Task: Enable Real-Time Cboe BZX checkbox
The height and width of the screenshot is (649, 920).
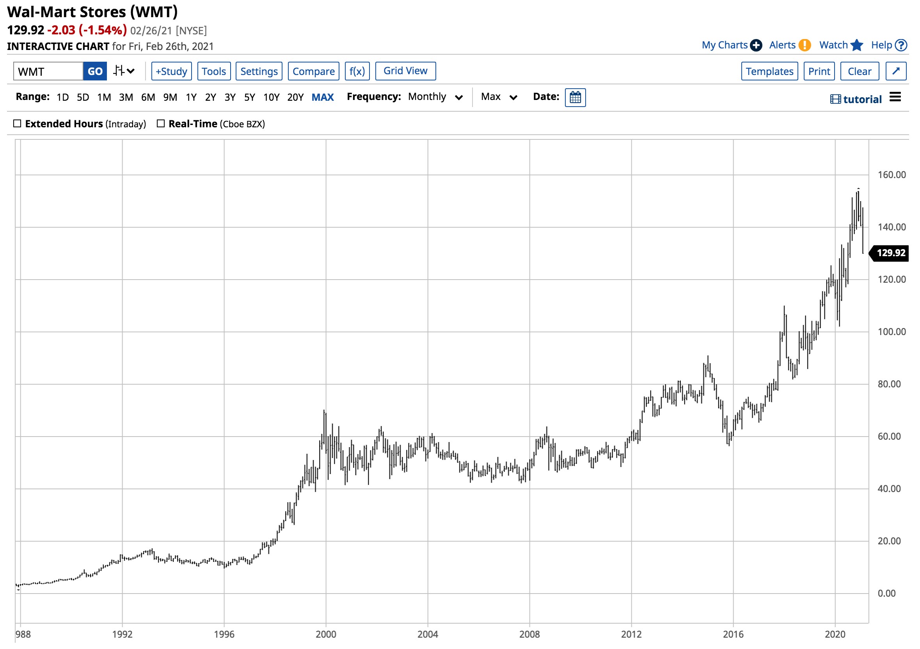Action: point(161,123)
